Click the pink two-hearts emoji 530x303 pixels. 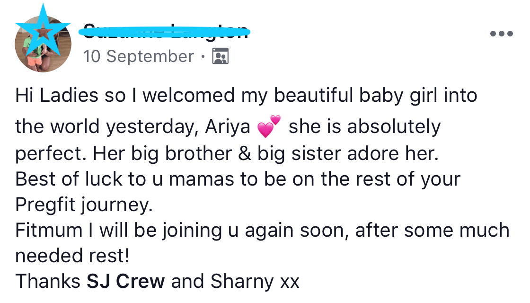tap(269, 127)
